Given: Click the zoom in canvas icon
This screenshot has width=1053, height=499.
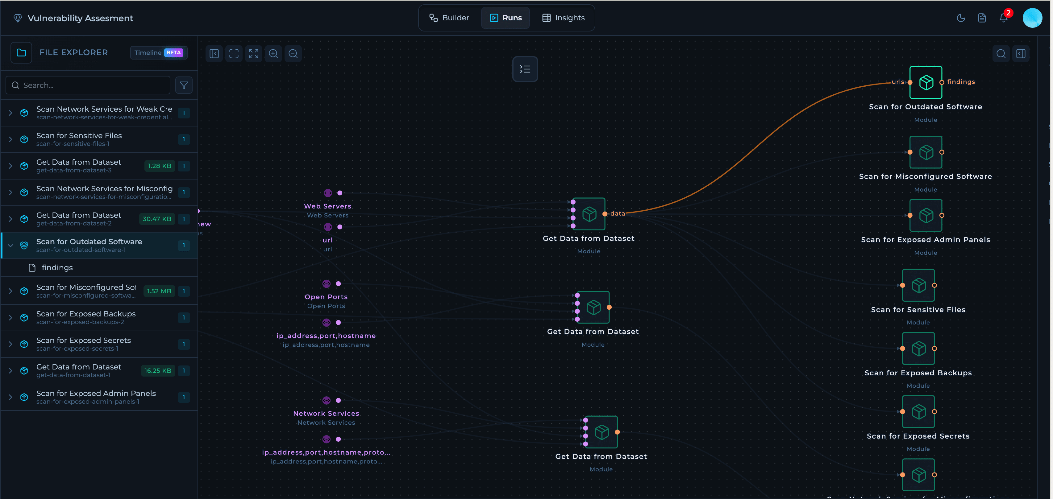Looking at the screenshot, I should coord(273,53).
